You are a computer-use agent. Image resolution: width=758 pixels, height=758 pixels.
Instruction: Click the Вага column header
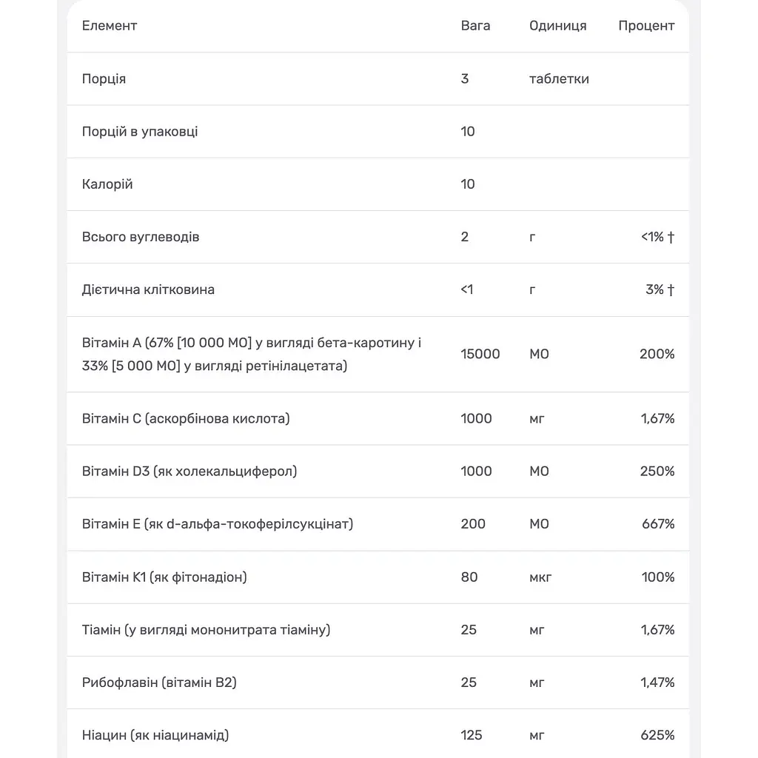coord(475,26)
